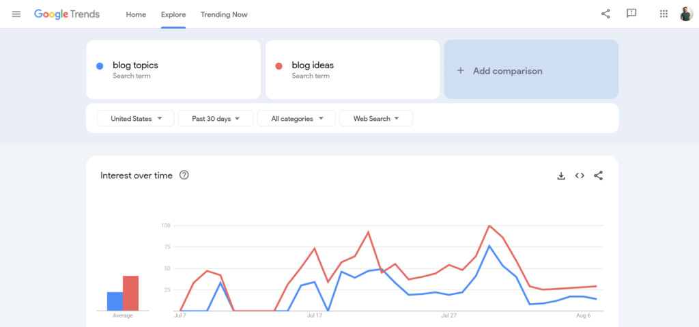
Task: Expand the All categories dropdown
Action: (296, 119)
